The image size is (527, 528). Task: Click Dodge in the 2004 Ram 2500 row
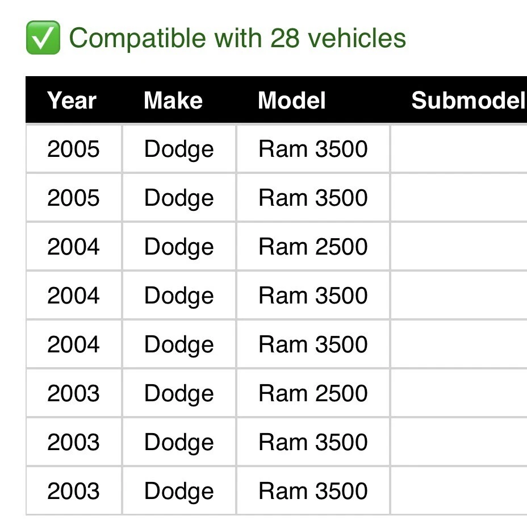coord(179,247)
